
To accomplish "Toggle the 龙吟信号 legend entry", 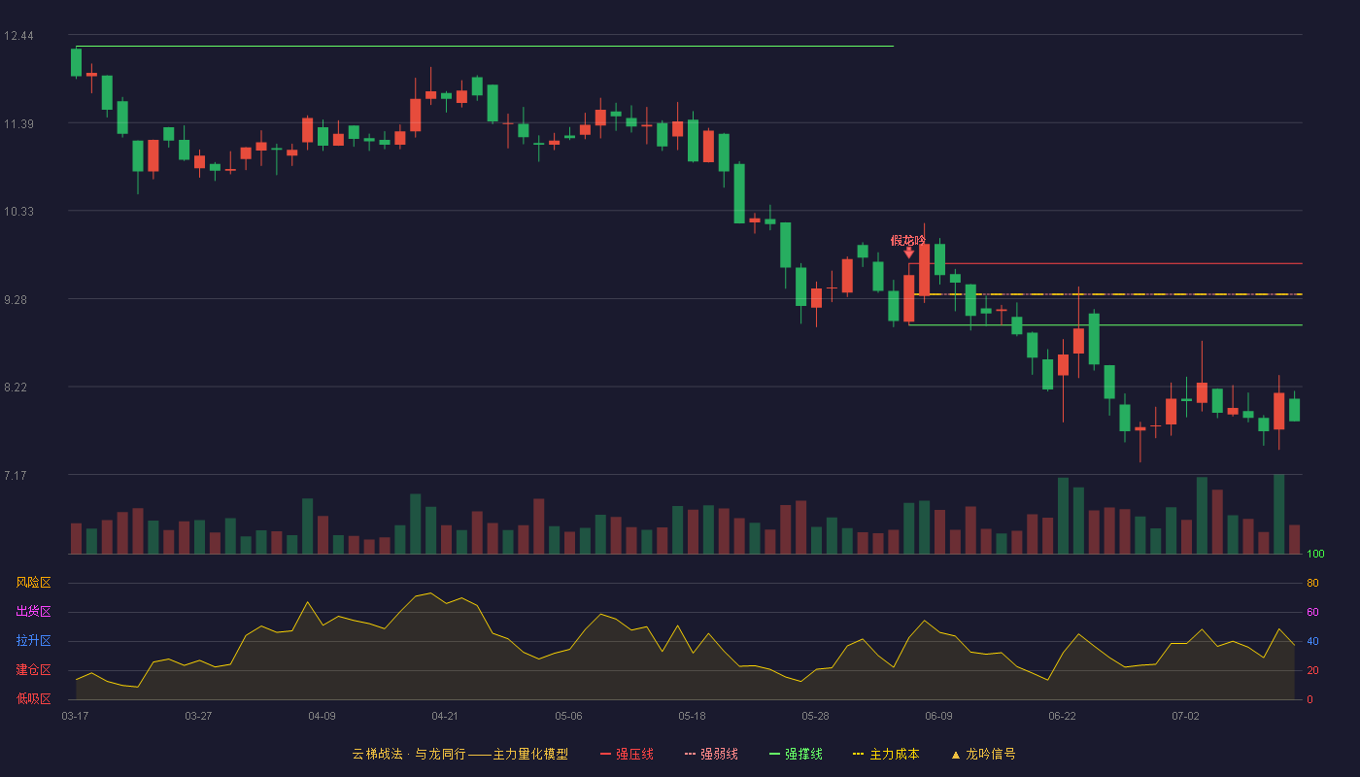I will [982, 754].
